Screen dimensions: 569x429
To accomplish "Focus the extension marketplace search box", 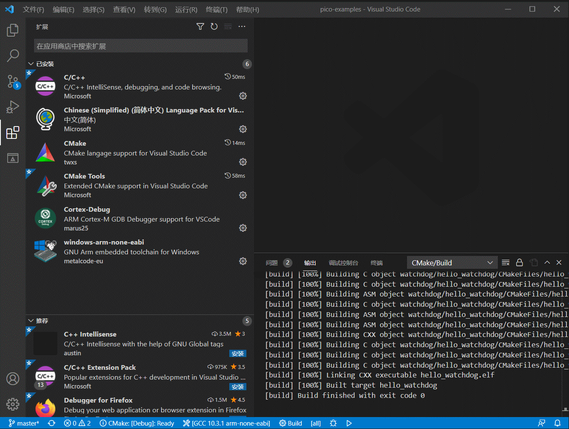I will (141, 46).
